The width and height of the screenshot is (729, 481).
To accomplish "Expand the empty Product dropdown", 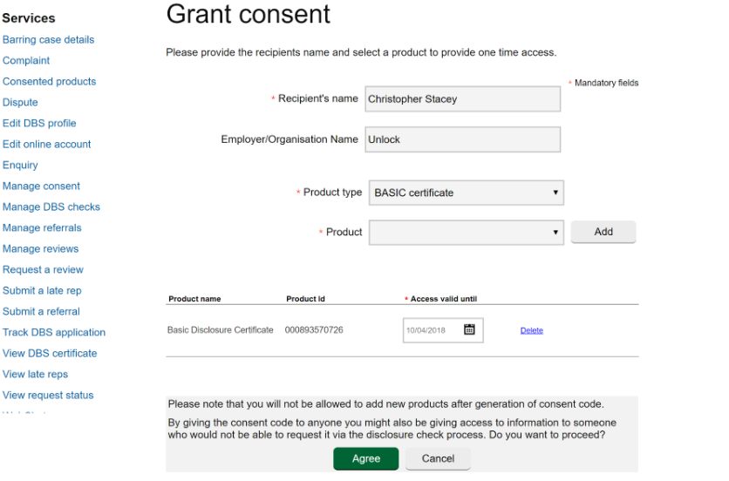I will point(466,232).
